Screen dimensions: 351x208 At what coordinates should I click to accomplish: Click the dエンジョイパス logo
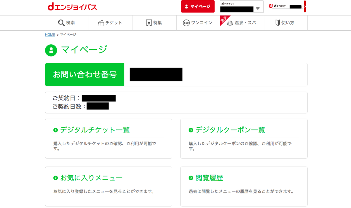(72, 7)
